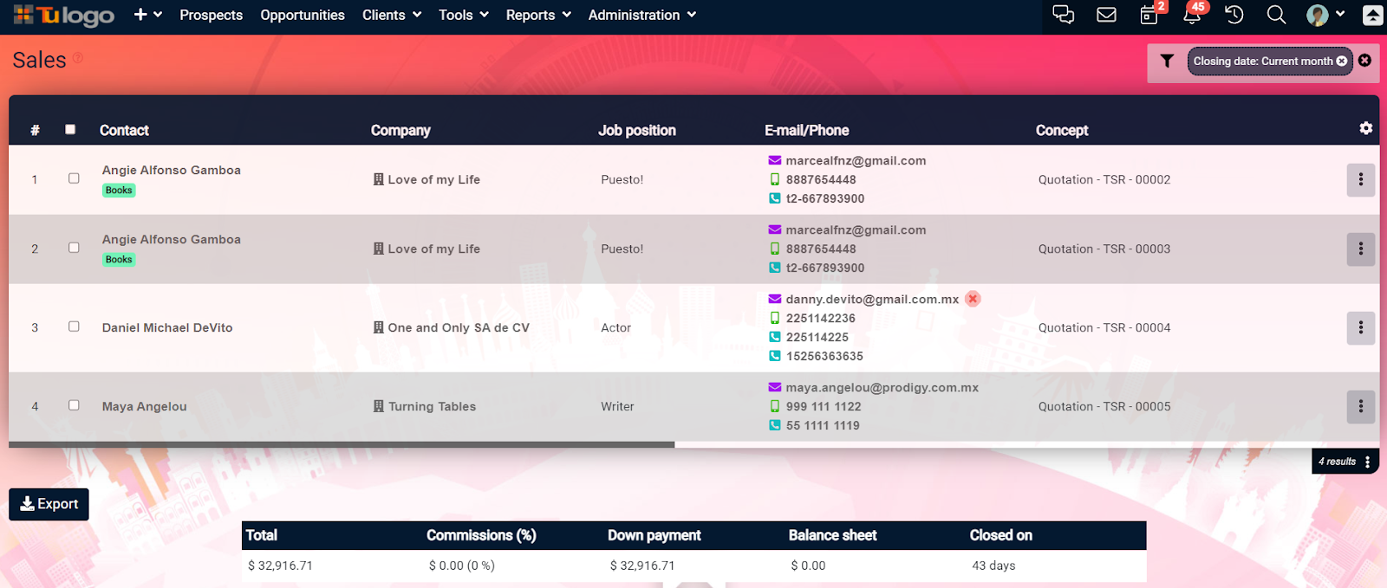
Task: Click the 43 days closed-on value
Action: pyautogui.click(x=993, y=565)
